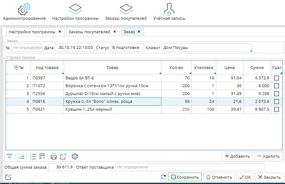Viewport: 285px width, 184px height.
Task: Select product code cell П2556
Action: pyautogui.click(x=47, y=94)
